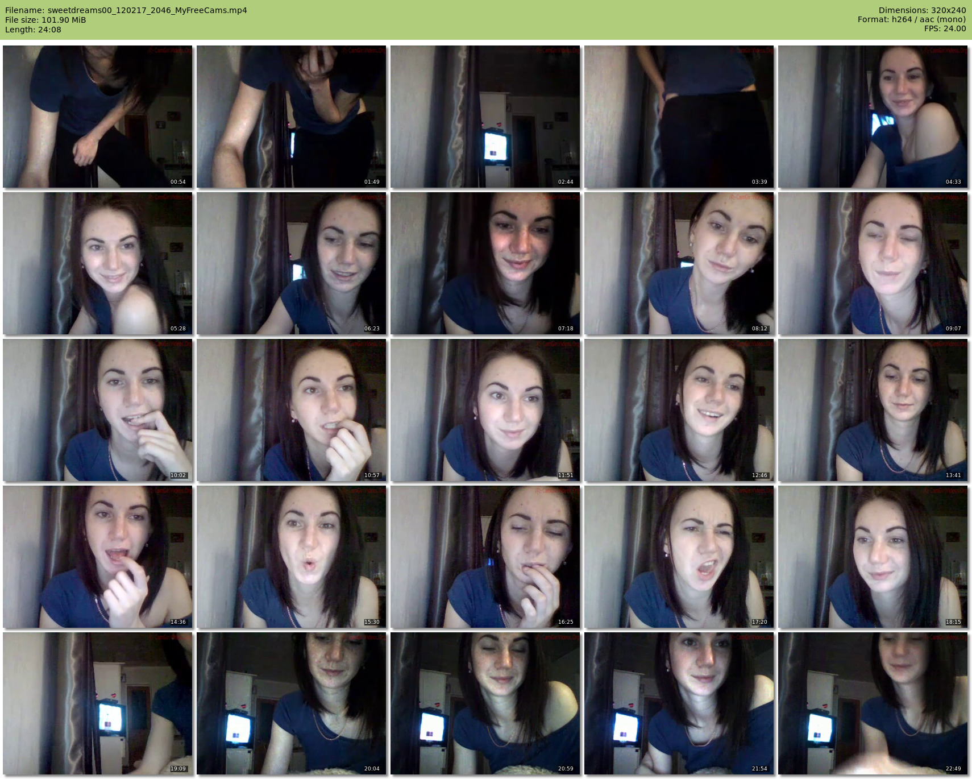Click the thumbnail marked 13:41
Screen dimensions: 972x779
pos(873,410)
